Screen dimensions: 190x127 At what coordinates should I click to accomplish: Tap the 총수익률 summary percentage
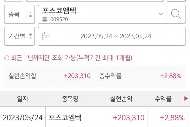(x=171, y=76)
